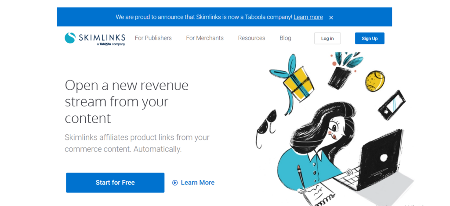Screen dimensions: 450x206
Task: Click the "Open a new revenue stream" headline
Action: point(127,101)
